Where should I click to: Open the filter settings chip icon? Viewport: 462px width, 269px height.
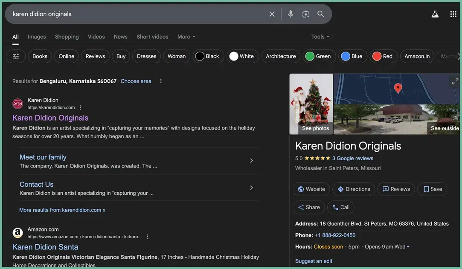[16, 56]
